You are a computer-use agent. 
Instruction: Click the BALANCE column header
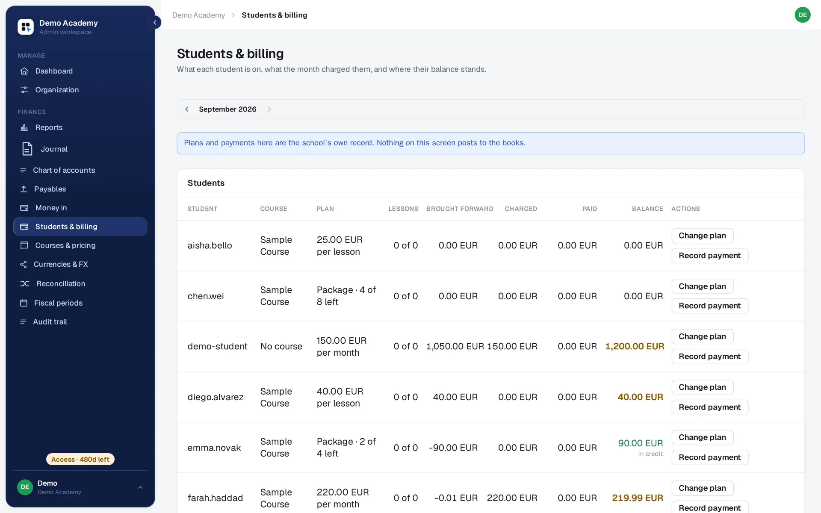point(647,209)
